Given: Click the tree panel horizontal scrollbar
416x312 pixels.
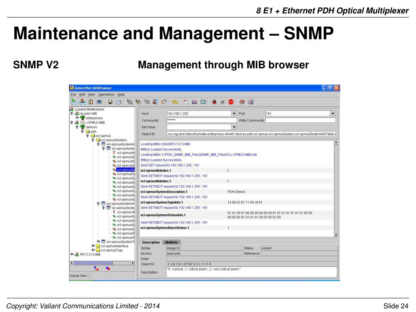Looking at the screenshot, I should (102, 263).
